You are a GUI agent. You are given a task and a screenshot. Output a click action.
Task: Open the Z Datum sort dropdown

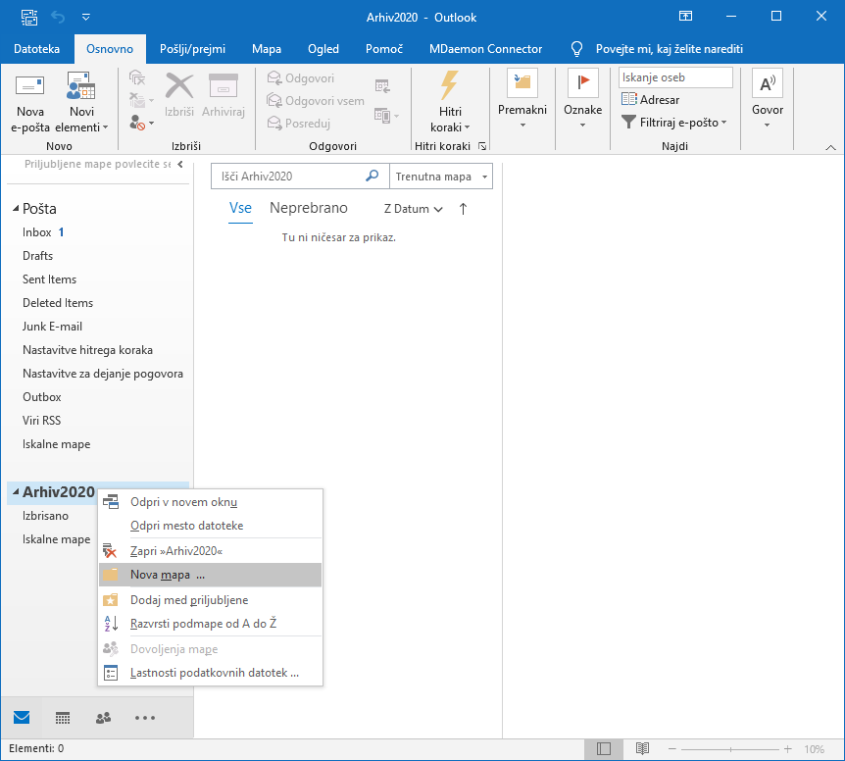[x=414, y=209]
